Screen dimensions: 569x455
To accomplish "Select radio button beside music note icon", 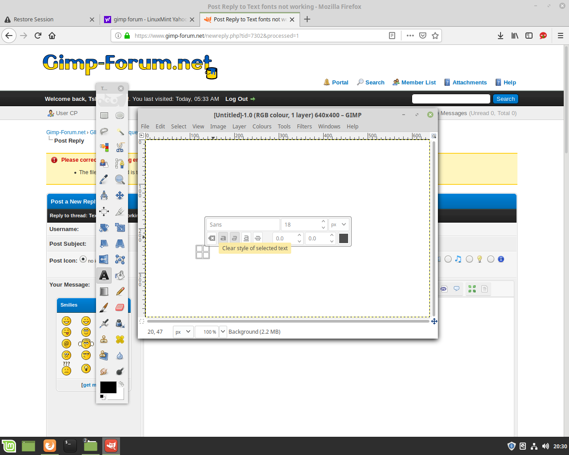I will 448,259.
